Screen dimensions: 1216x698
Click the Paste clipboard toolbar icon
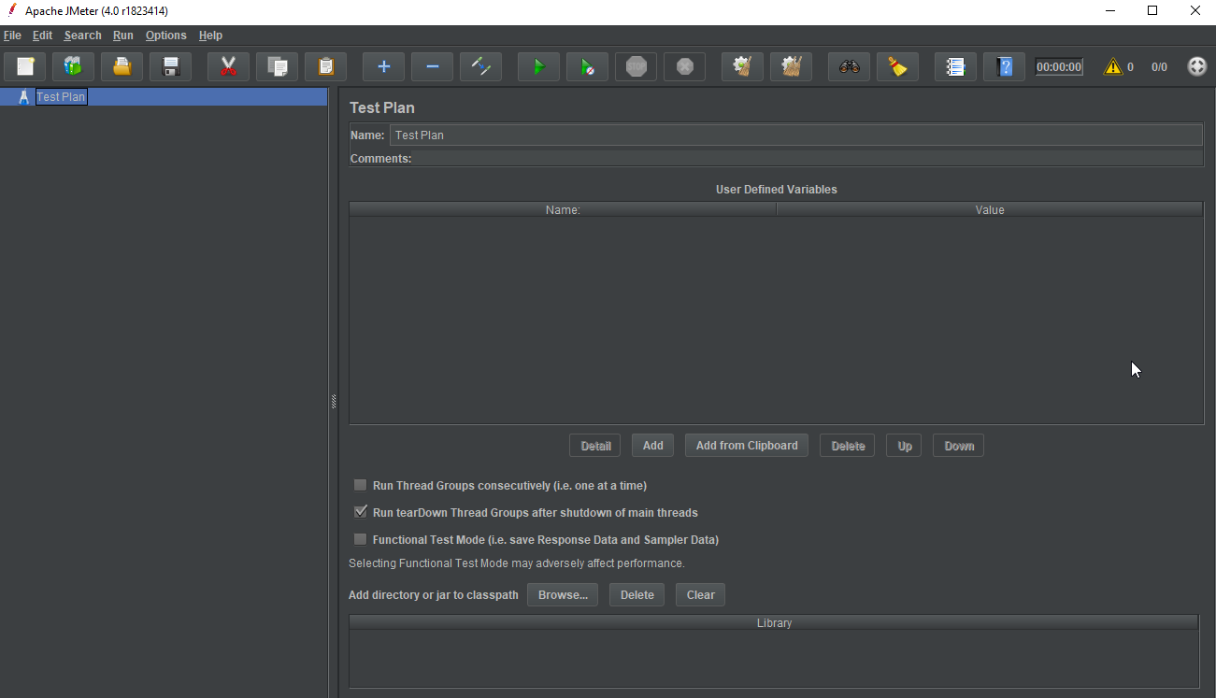point(326,67)
